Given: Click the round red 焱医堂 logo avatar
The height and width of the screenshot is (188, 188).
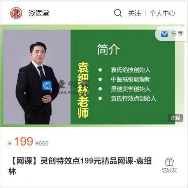Looking at the screenshot, I should click(16, 13).
